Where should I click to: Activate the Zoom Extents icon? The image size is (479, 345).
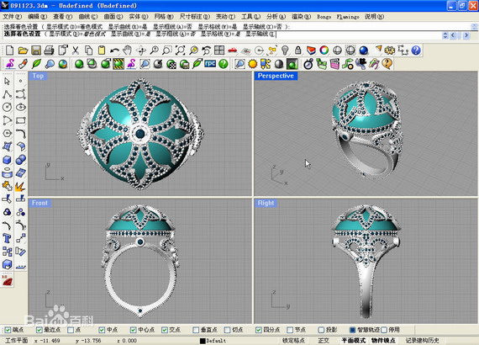tap(180, 50)
